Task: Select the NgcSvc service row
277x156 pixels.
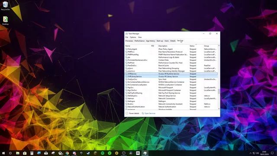Action: [x=171, y=88]
